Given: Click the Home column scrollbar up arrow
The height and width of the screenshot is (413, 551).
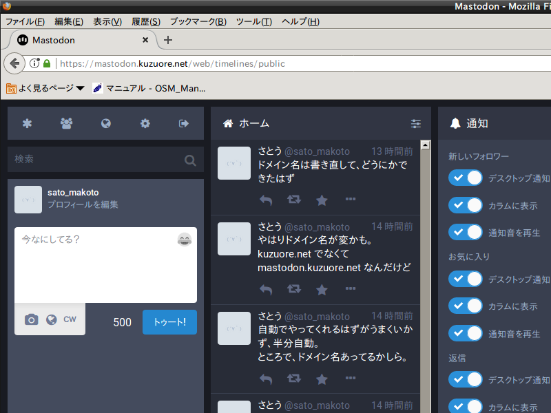Looking at the screenshot, I should [x=425, y=145].
